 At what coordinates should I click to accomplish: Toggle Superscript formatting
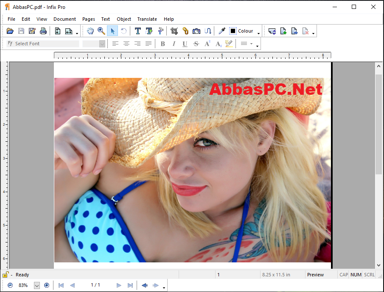coord(207,44)
